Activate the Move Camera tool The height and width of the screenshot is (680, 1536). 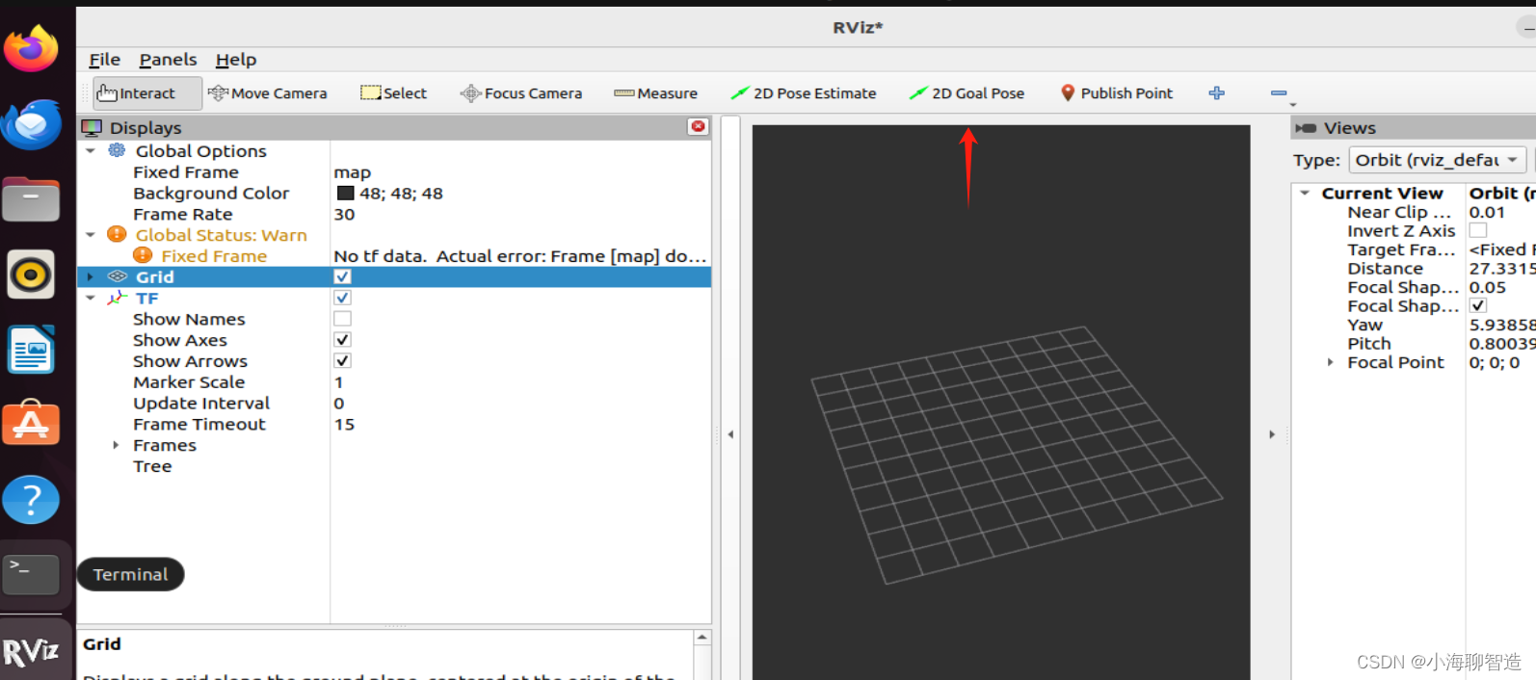pos(268,93)
